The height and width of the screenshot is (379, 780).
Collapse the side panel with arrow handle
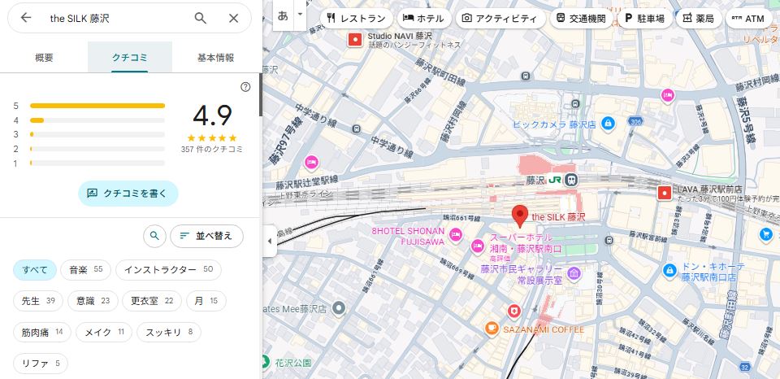tap(270, 240)
